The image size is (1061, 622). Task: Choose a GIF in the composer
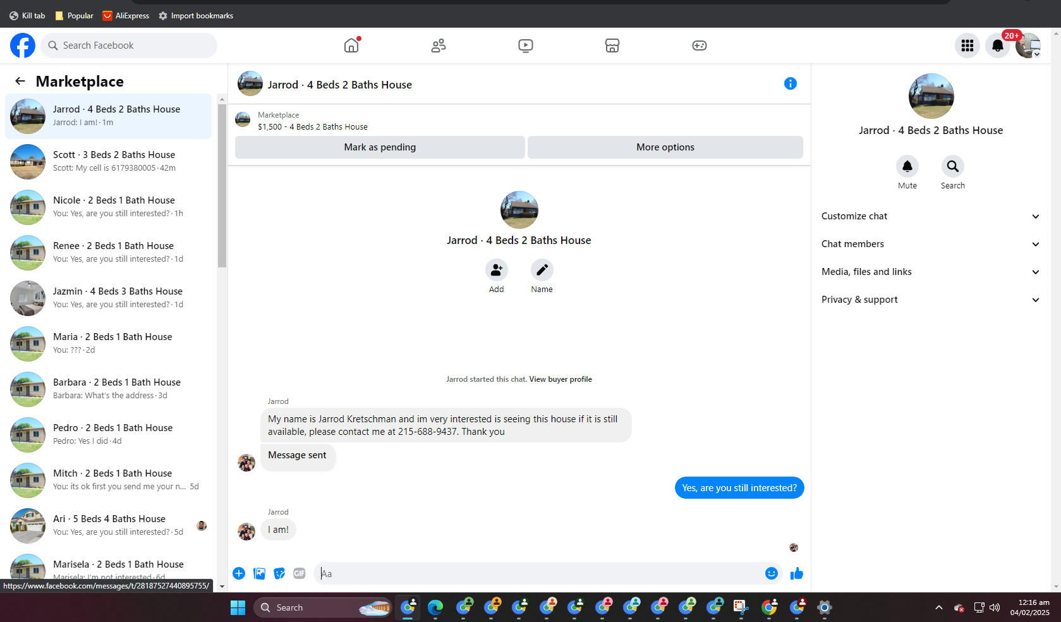pyautogui.click(x=300, y=573)
